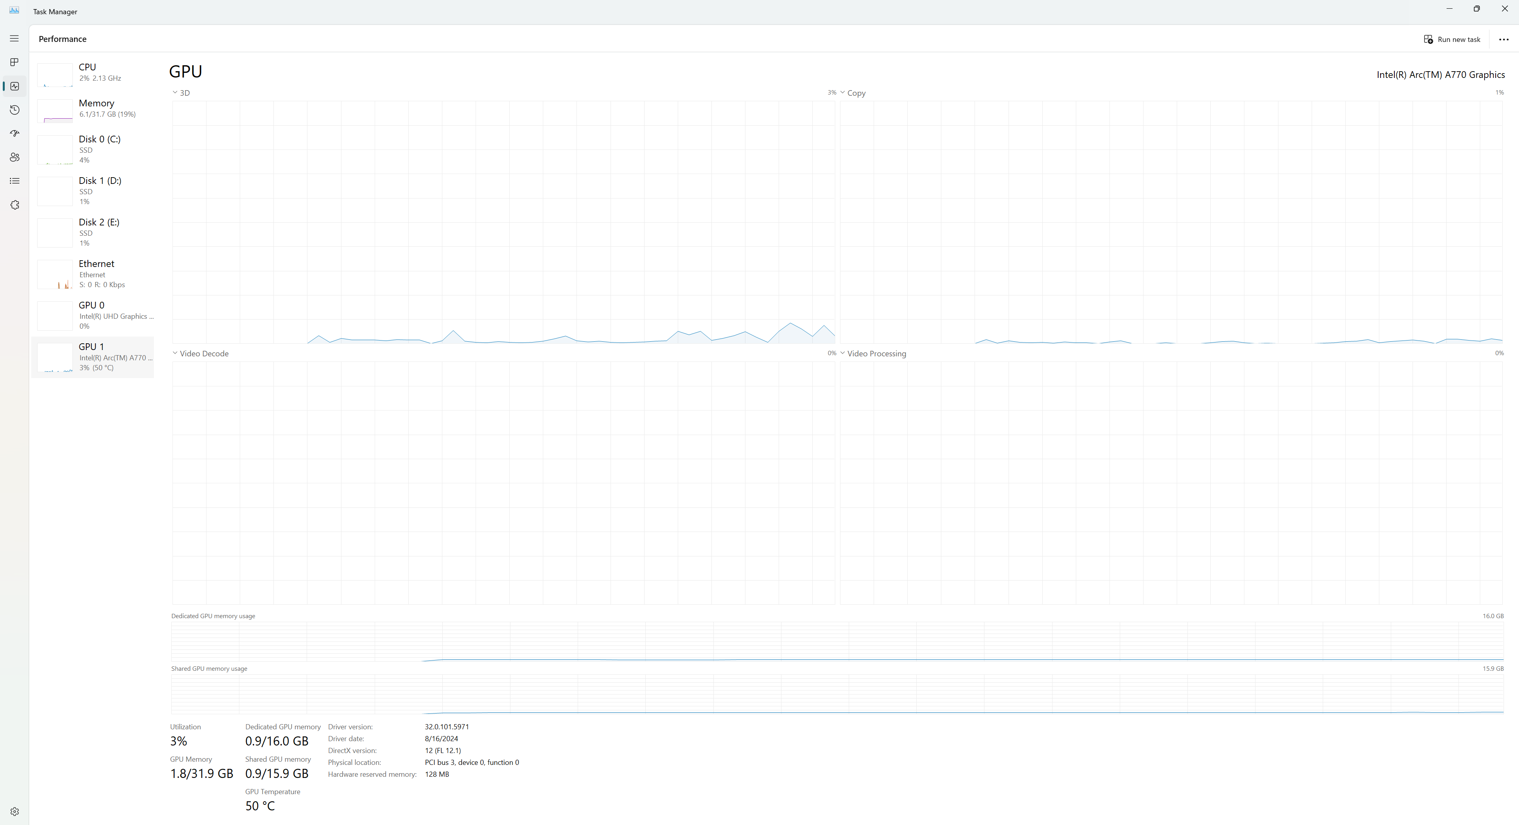Click the 16.0 GB dedicated memory scale label

click(x=1493, y=616)
